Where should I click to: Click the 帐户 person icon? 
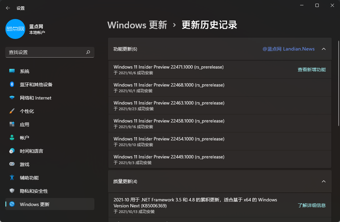click(12, 138)
